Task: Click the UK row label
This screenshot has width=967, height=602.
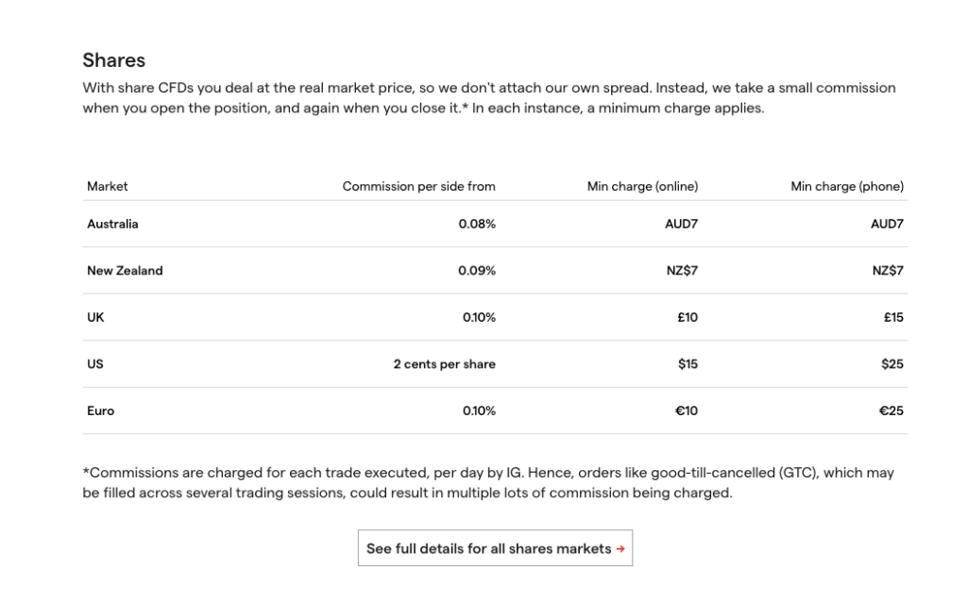Action: click(94, 317)
